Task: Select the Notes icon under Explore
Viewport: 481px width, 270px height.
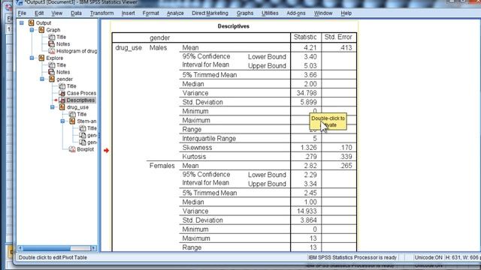Action: pos(52,72)
